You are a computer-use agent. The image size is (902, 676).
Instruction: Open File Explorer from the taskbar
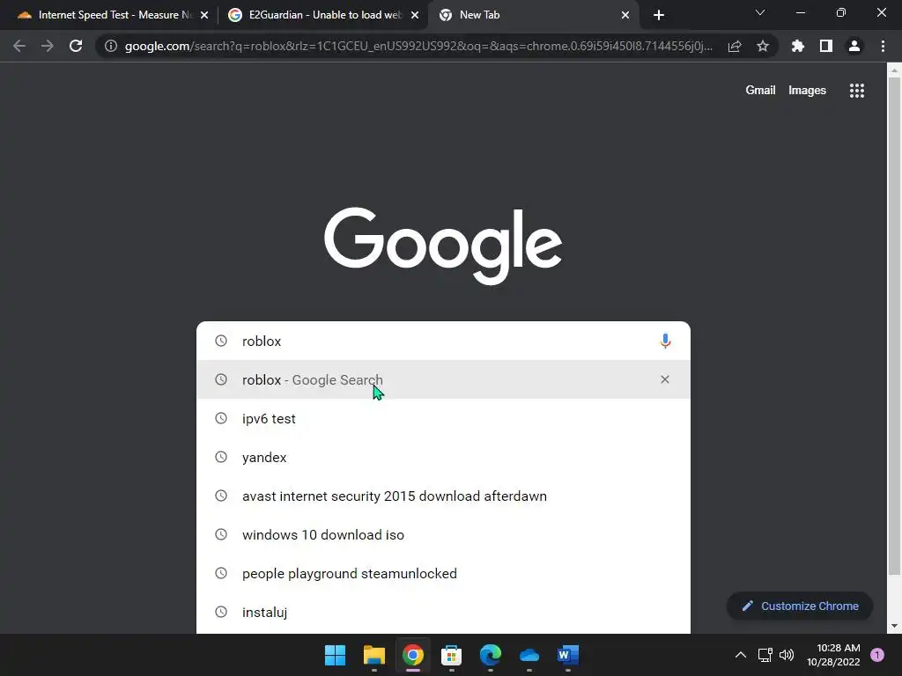[373, 655]
